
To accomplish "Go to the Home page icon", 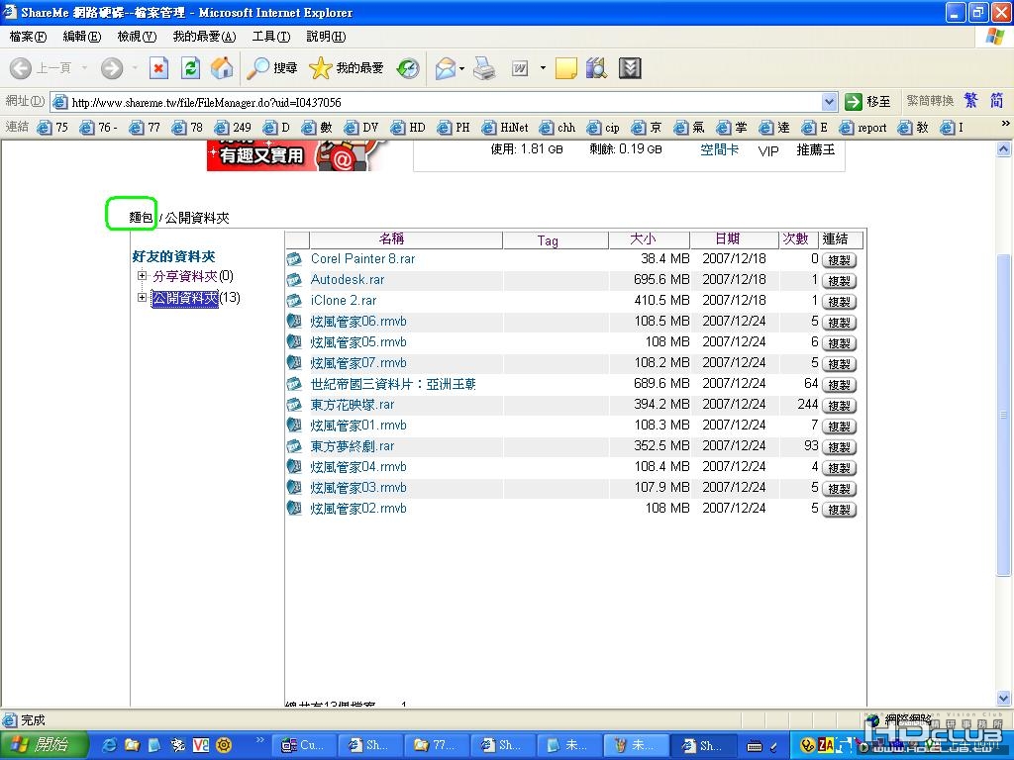I will click(x=222, y=68).
